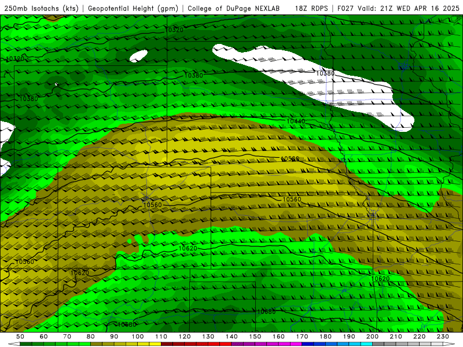The width and height of the screenshot is (463, 347).
Task: Click the darkest green swatch in the legend
Action: (26, 344)
